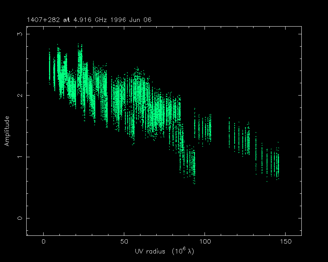Select the x-axis tick label '100'
This screenshot has width=328, height=262.
[x=205, y=242]
